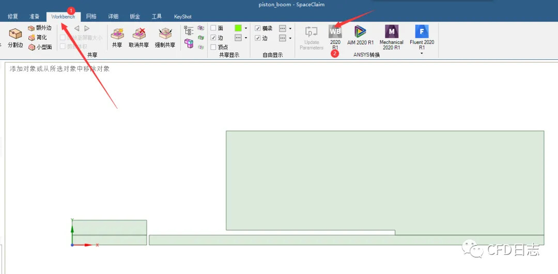Click the Fluent 2020 R1 icon
The image size is (558, 274).
point(422,32)
